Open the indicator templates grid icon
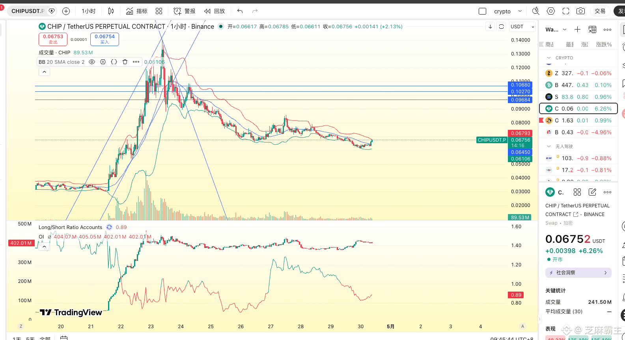625x340 pixels. [159, 11]
